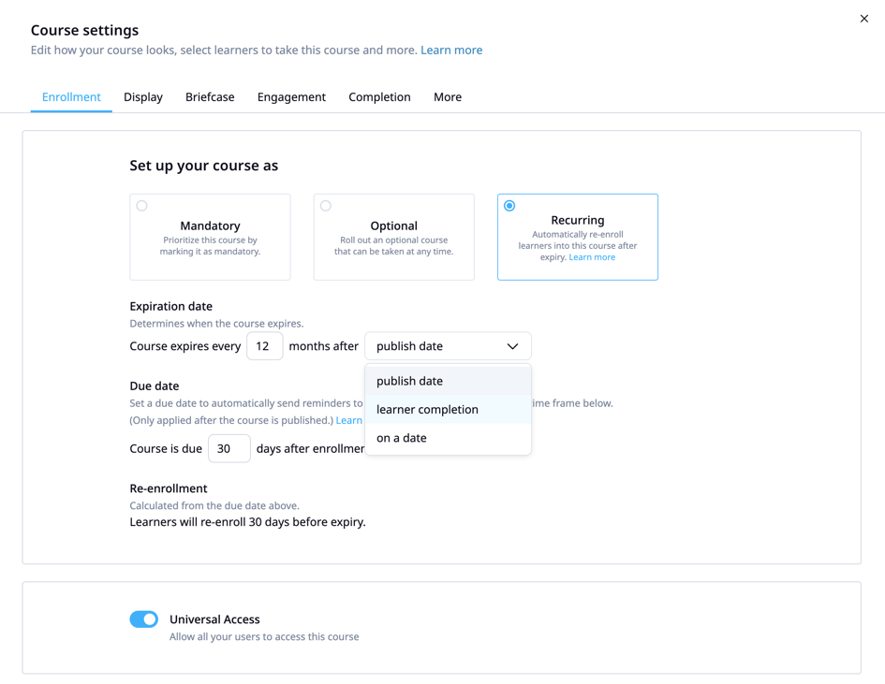Image resolution: width=885 pixels, height=684 pixels.
Task: Choose 'learner completion' from the dropdown
Action: pos(427,409)
